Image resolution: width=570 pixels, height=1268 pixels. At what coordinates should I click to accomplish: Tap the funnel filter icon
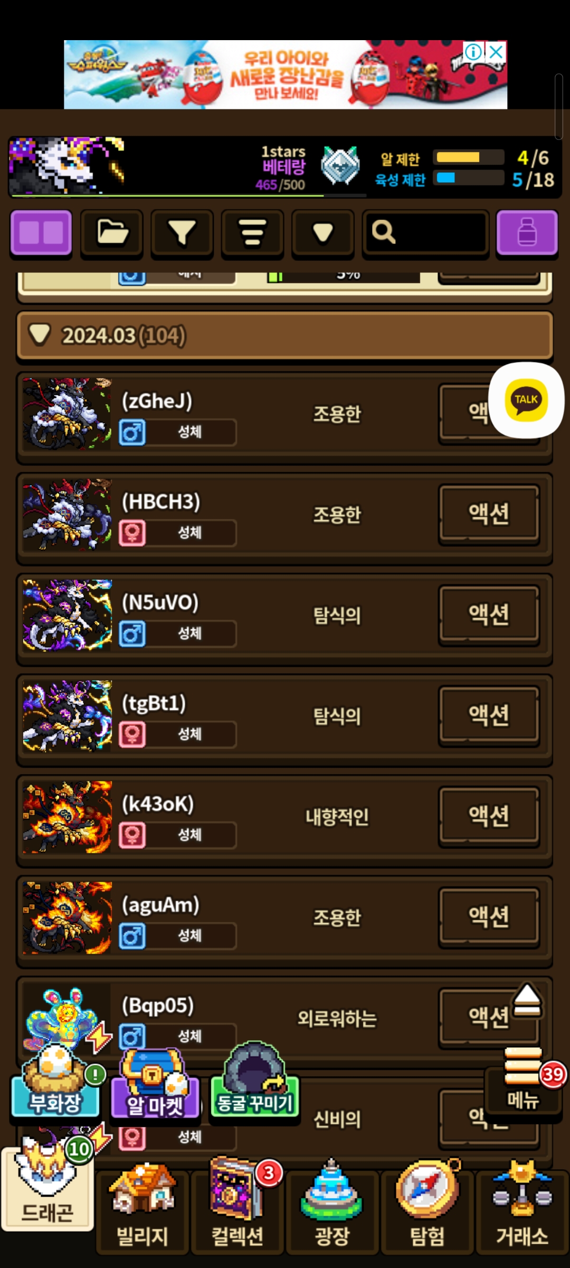point(182,232)
